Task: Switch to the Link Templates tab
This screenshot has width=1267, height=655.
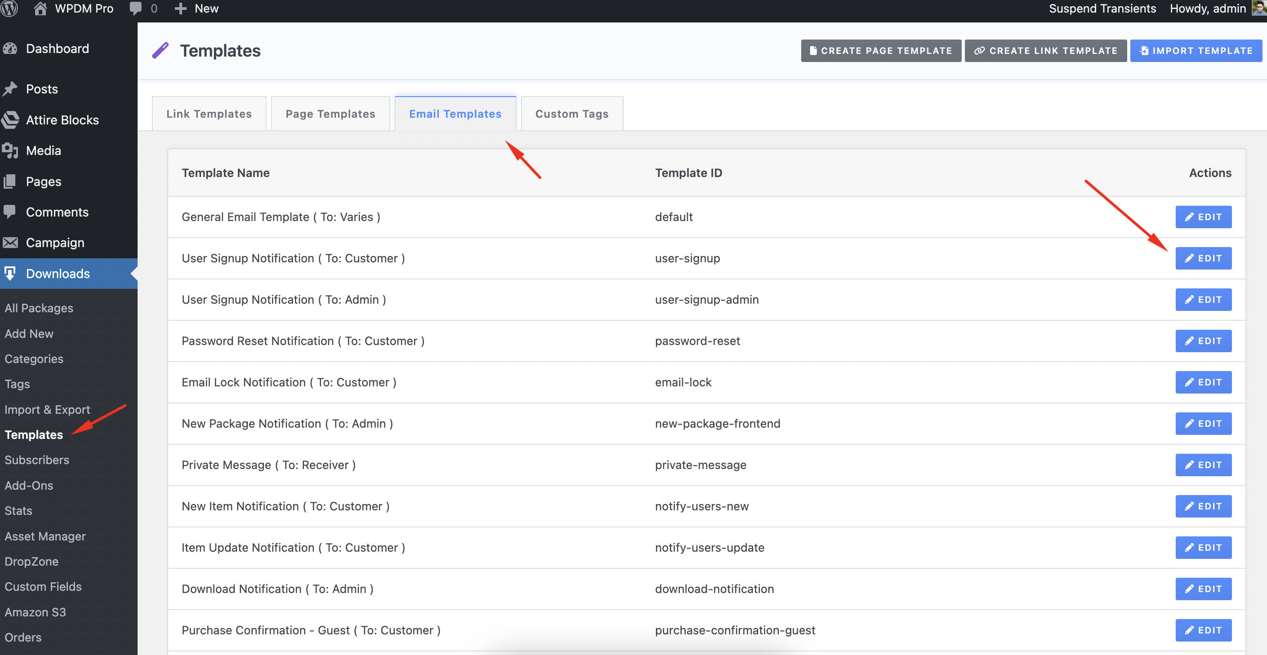Action: 209,114
